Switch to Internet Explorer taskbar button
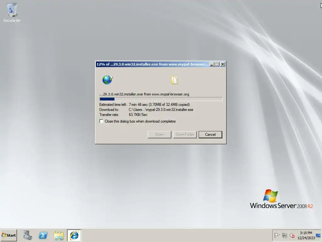This screenshot has width=322, height=242. (74, 235)
